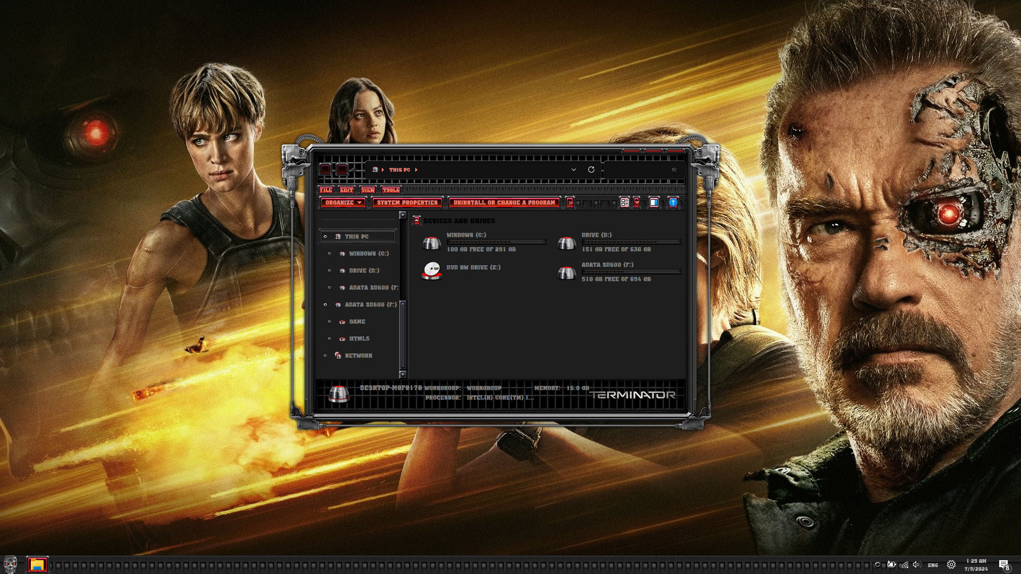Open the Tools menu

click(391, 190)
